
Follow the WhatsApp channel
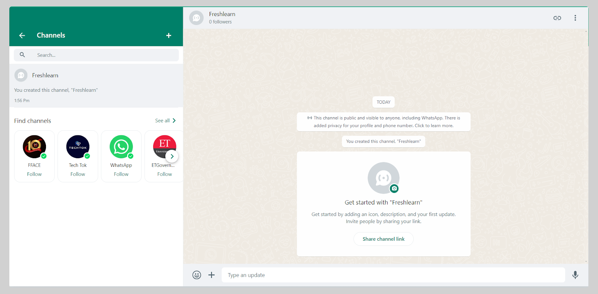coord(121,174)
